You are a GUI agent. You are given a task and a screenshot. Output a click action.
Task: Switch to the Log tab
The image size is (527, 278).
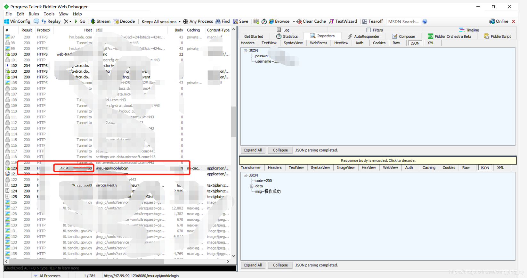pyautogui.click(x=283, y=30)
